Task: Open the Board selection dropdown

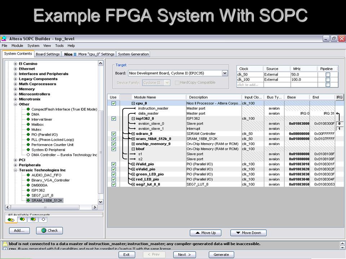Action: (x=225, y=73)
